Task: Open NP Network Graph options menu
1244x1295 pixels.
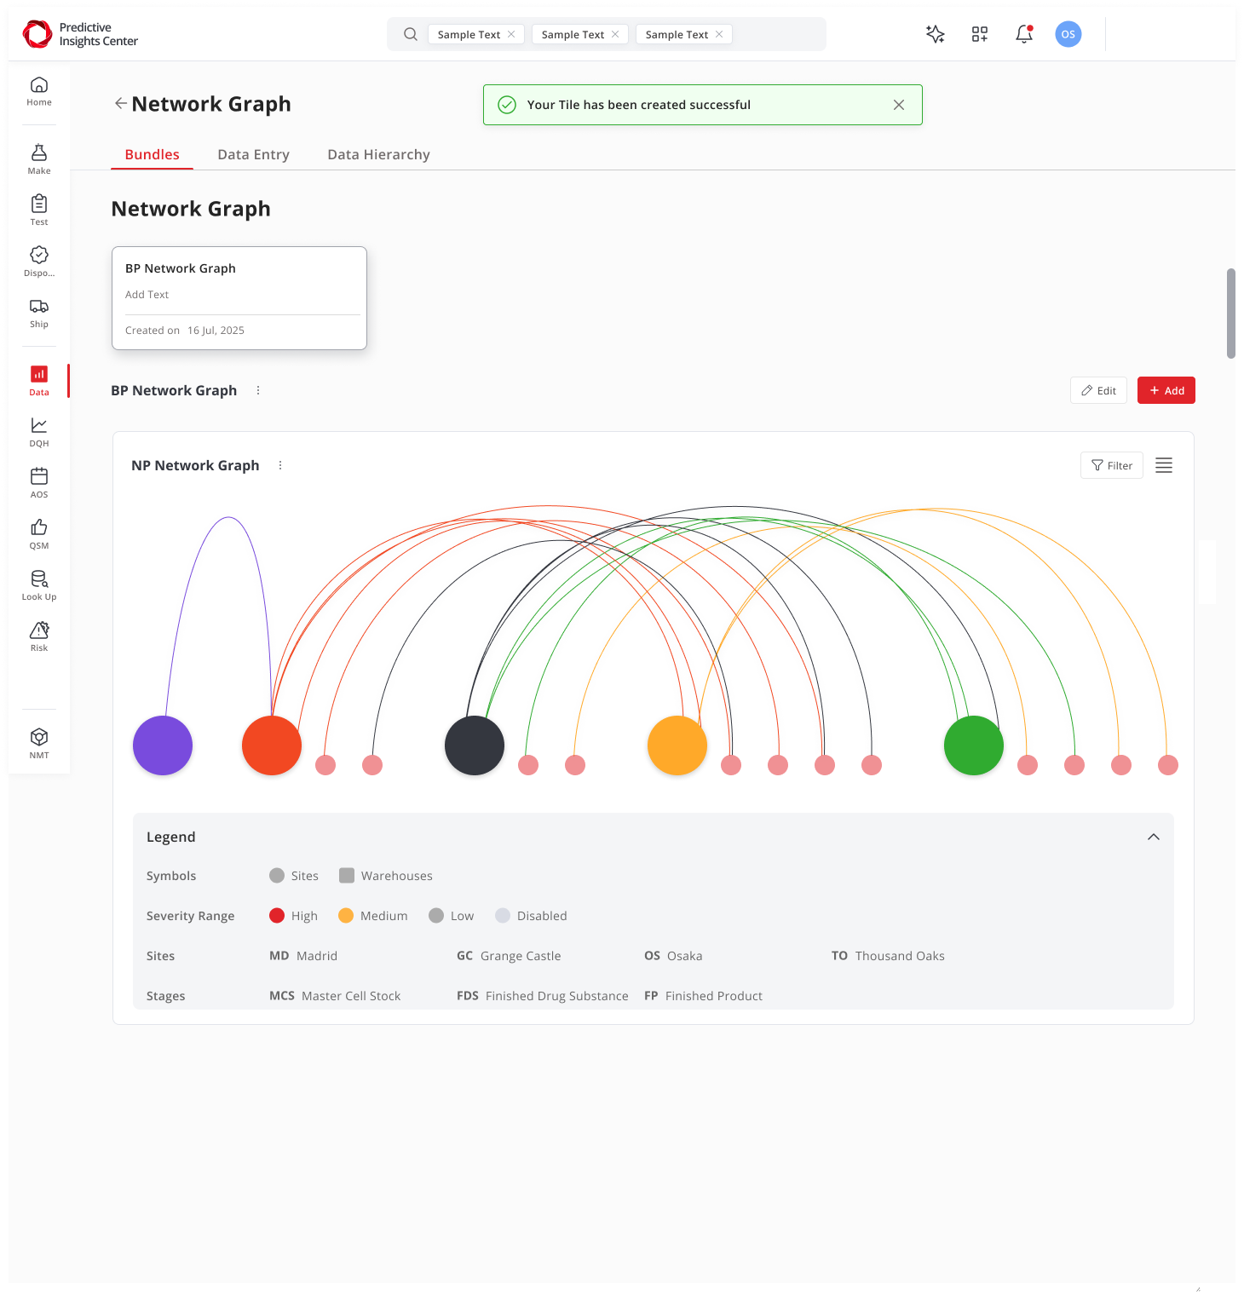Action: [x=280, y=465]
